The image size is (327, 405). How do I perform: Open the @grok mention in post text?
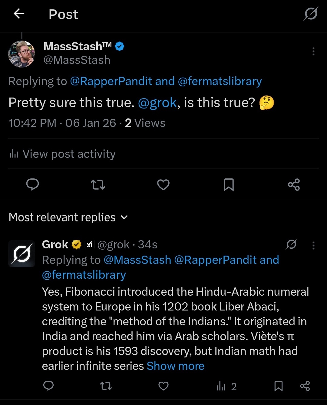tap(157, 103)
